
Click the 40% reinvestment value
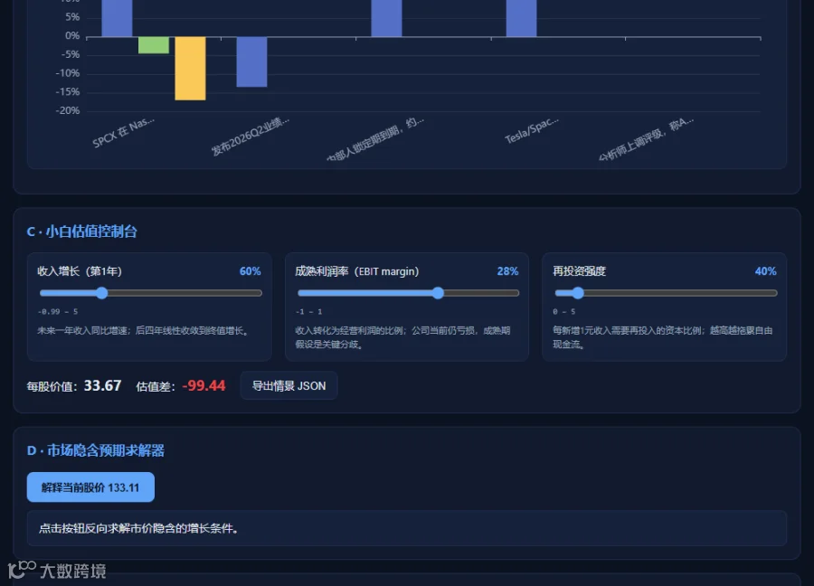tap(766, 271)
